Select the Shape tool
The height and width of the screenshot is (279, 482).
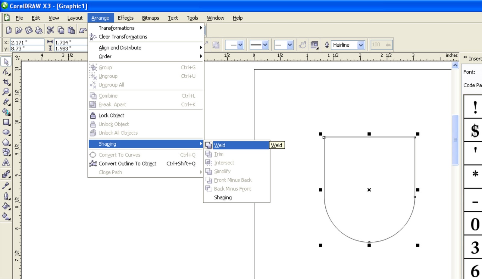6,72
